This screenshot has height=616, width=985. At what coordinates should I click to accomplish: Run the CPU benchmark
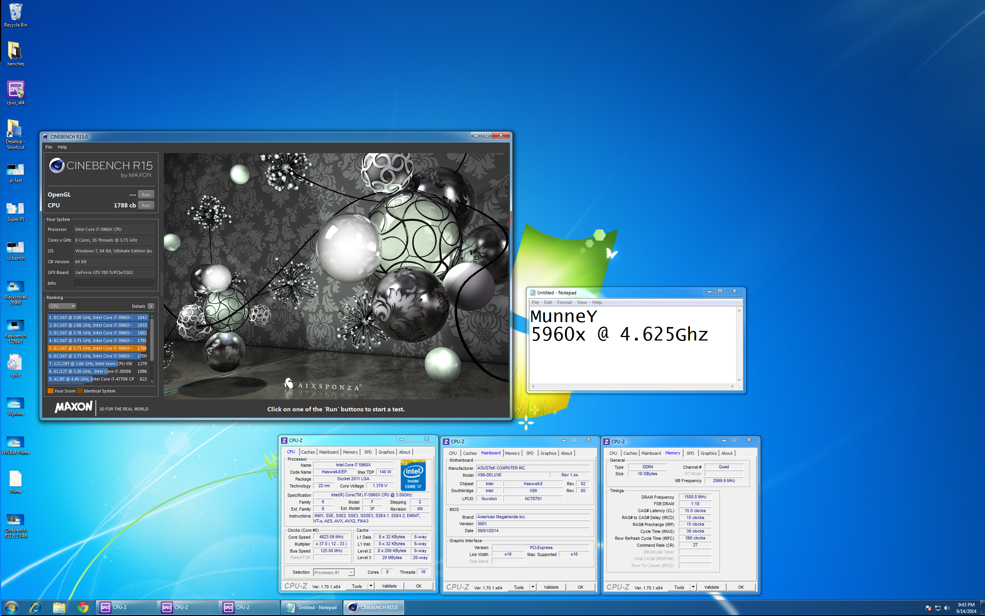point(146,205)
